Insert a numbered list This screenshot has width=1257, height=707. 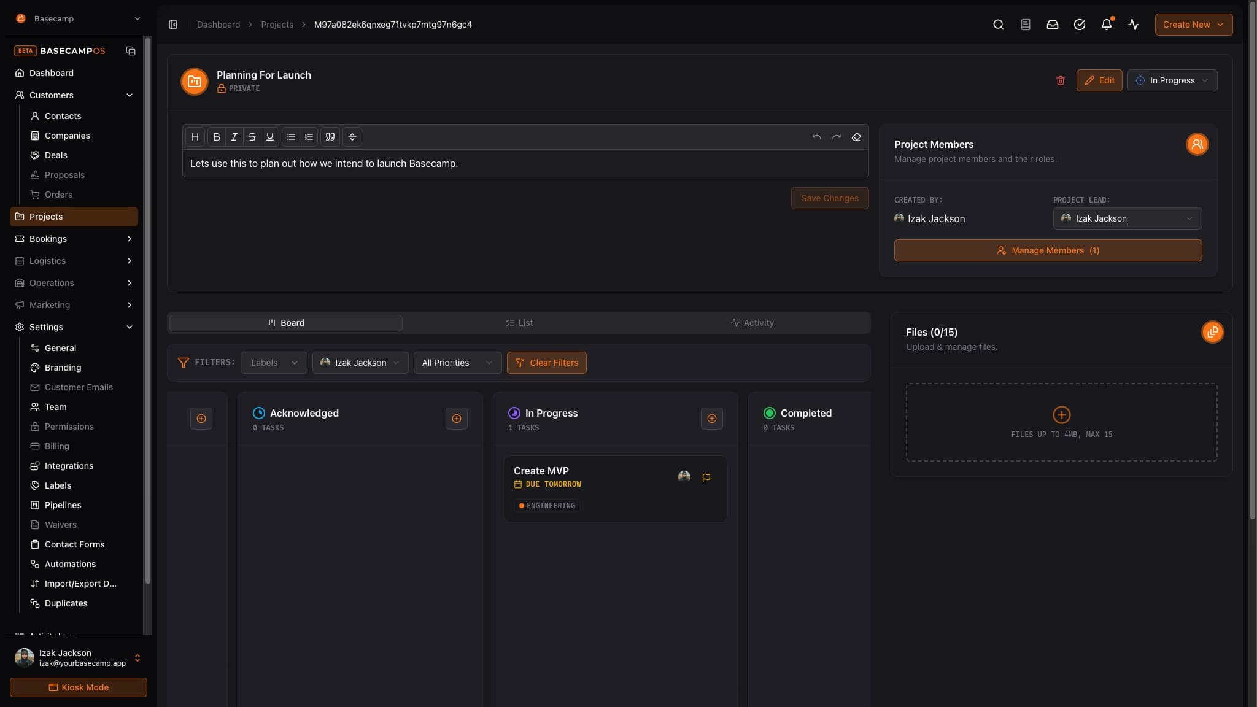click(309, 137)
